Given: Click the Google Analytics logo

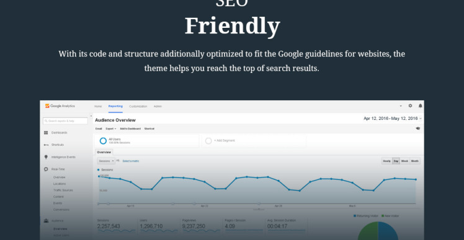Looking at the screenshot, I should (x=60, y=106).
